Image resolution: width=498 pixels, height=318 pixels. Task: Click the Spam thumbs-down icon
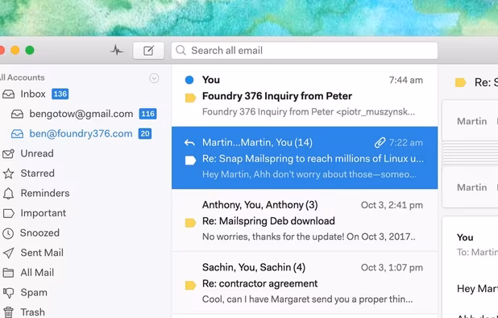coord(8,292)
